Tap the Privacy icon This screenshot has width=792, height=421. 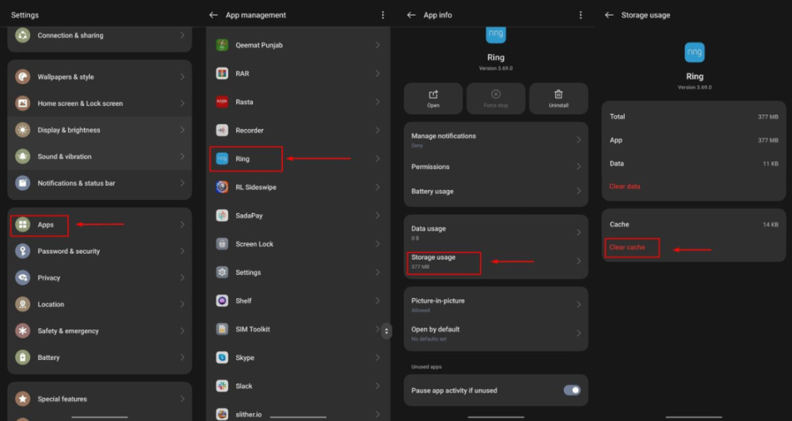coord(22,278)
